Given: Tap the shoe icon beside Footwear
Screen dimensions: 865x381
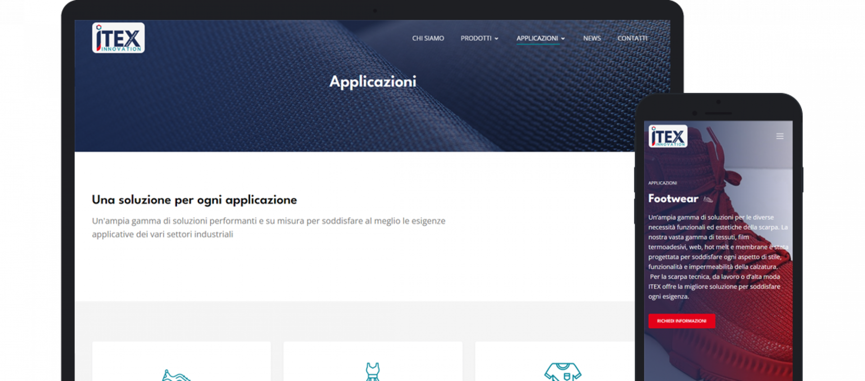Looking at the screenshot, I should [x=708, y=199].
